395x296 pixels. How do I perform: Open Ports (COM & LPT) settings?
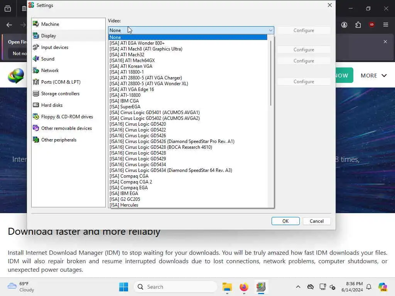pyautogui.click(x=68, y=82)
